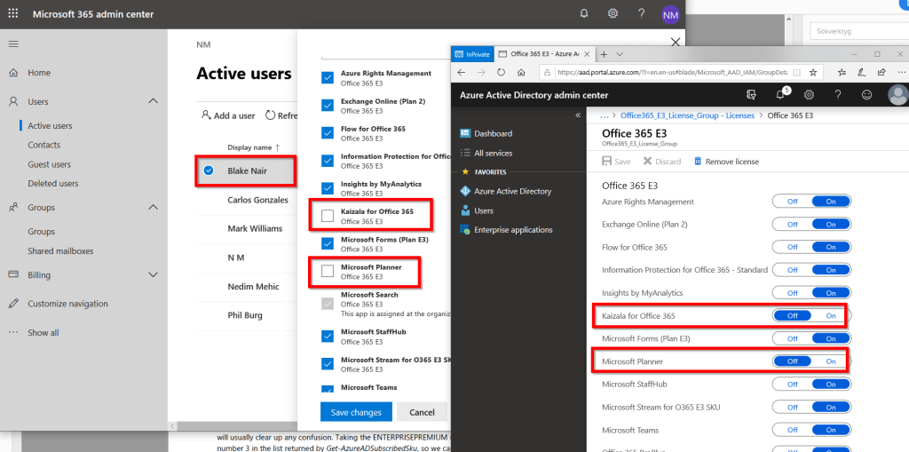Click Customize navigation
This screenshot has width=909, height=452.
pos(67,304)
